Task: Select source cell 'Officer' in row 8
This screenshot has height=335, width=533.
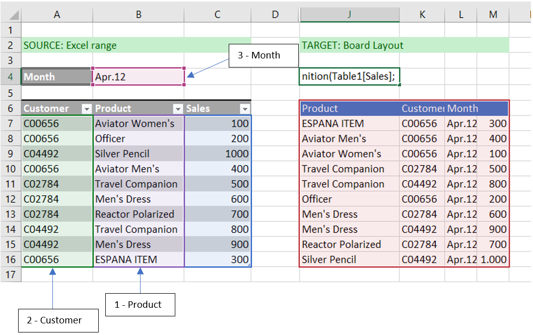Action: [x=139, y=139]
